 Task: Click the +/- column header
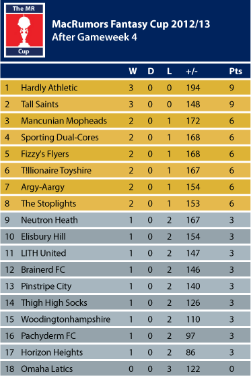[x=192, y=72]
